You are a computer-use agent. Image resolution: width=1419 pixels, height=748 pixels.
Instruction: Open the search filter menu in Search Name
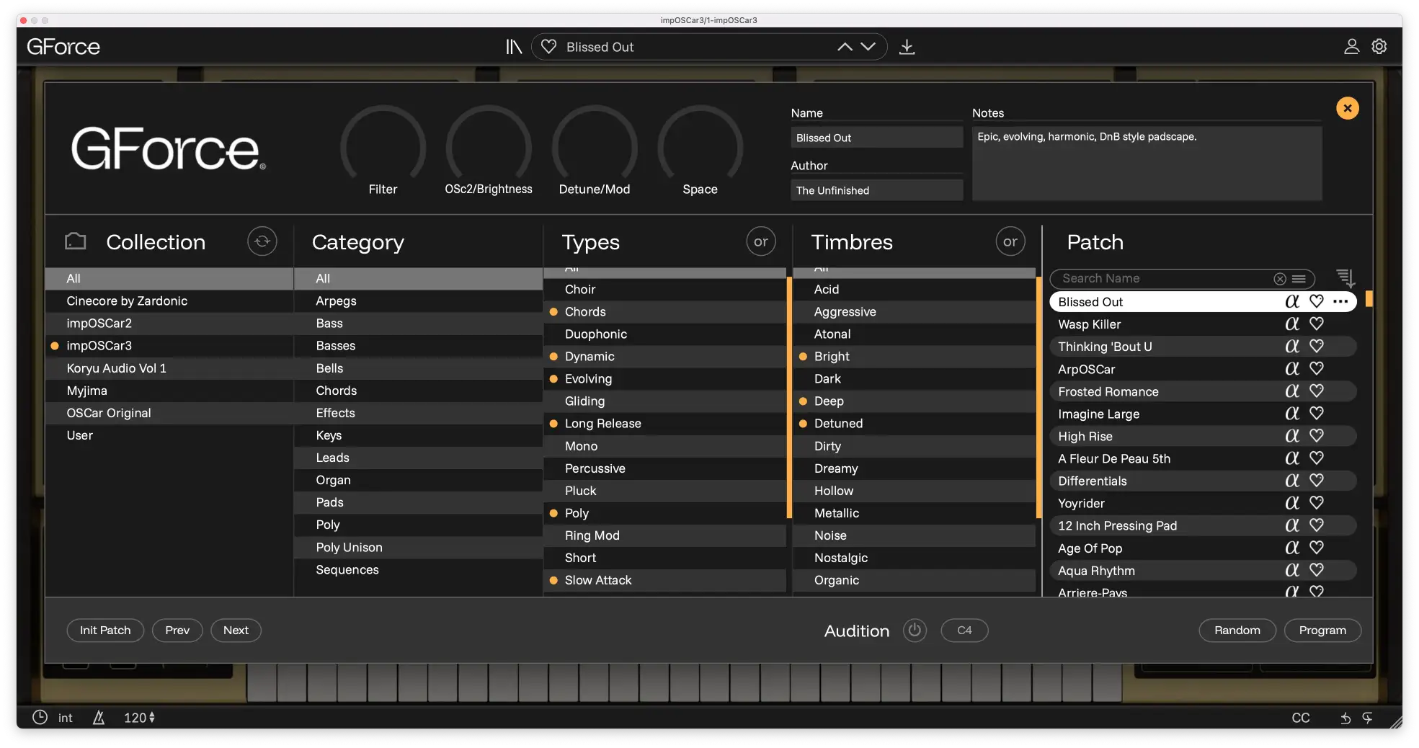coord(1299,279)
